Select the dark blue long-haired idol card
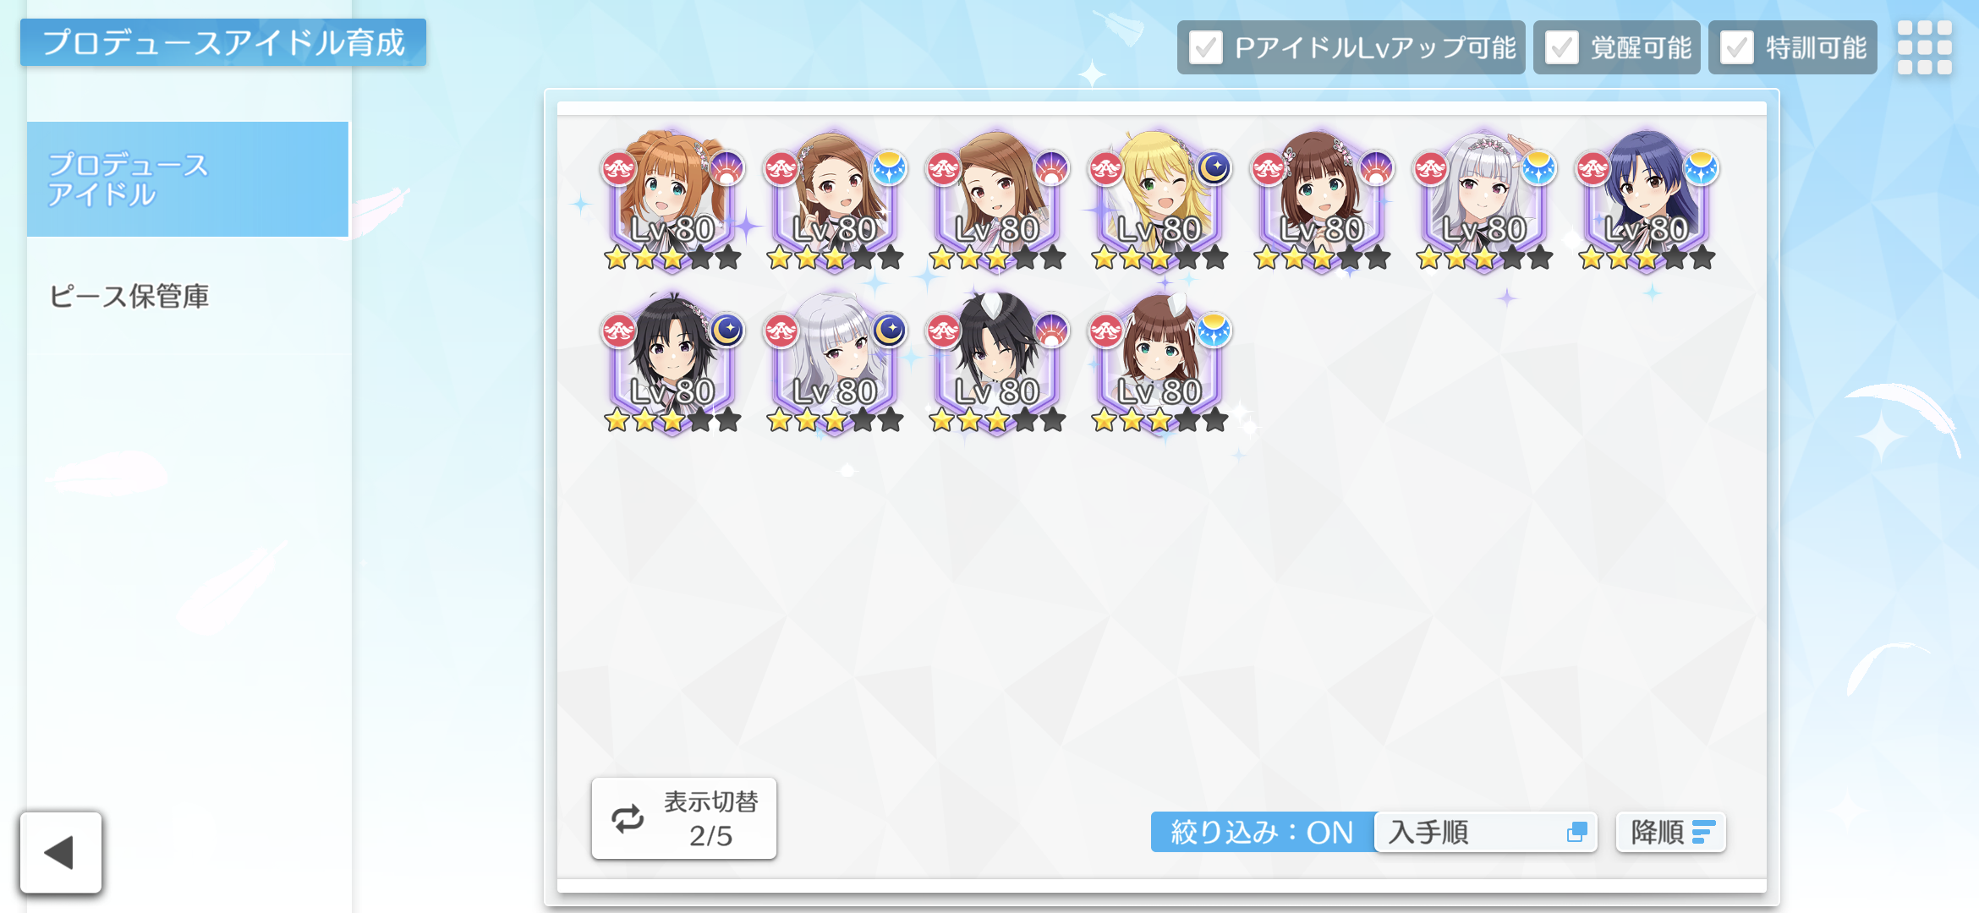This screenshot has height=913, width=1979. pyautogui.click(x=1647, y=200)
